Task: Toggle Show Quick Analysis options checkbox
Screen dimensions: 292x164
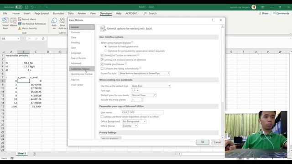Action: [102, 60]
